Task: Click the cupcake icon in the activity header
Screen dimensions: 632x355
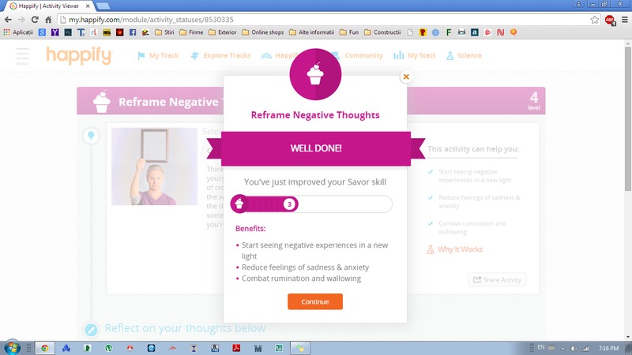Action: [x=102, y=102]
